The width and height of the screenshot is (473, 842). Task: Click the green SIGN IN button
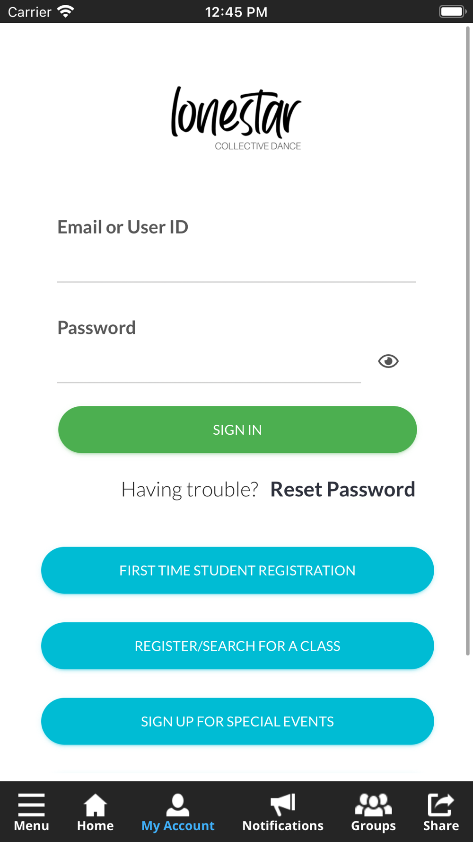pos(237,430)
